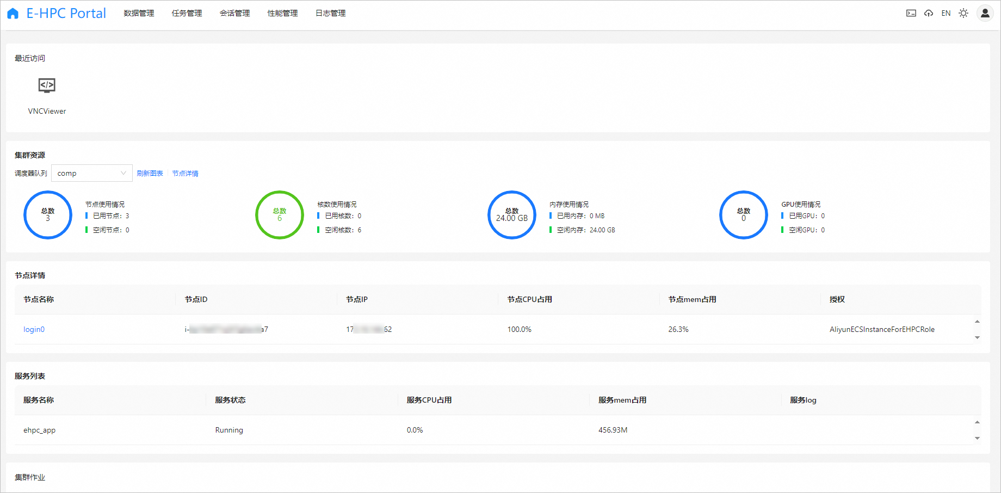Click the node usage total ring chart

[48, 215]
